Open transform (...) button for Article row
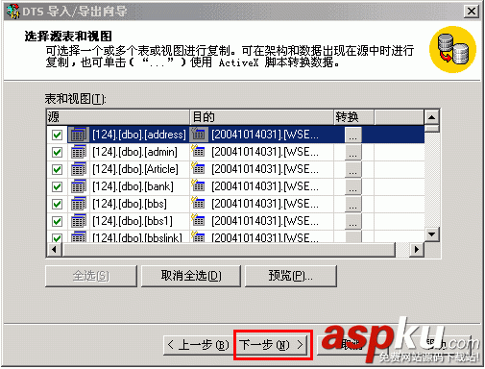Viewport: 485px width, 369px height. [x=353, y=169]
